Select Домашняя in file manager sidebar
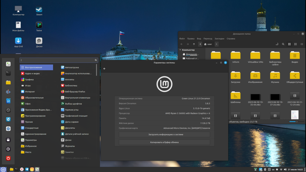 [x=192, y=54]
